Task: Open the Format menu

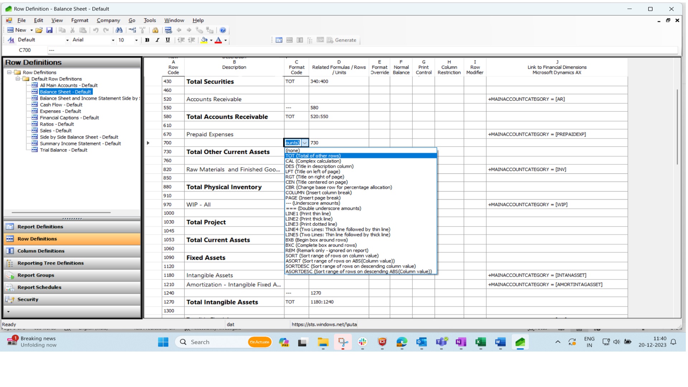Action: 80,20
